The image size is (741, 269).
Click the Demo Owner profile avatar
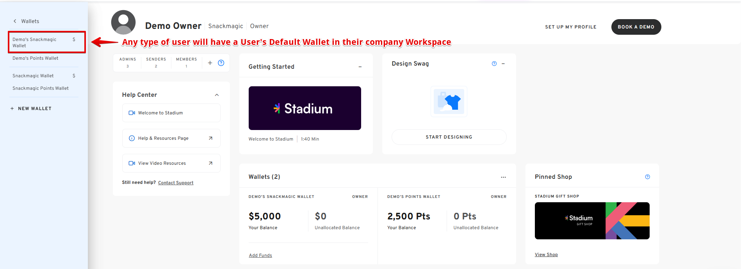click(x=123, y=22)
